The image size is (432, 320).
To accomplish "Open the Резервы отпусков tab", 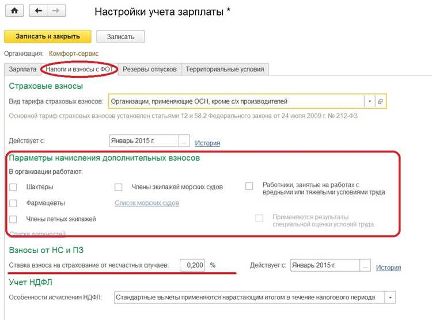I will (149, 69).
